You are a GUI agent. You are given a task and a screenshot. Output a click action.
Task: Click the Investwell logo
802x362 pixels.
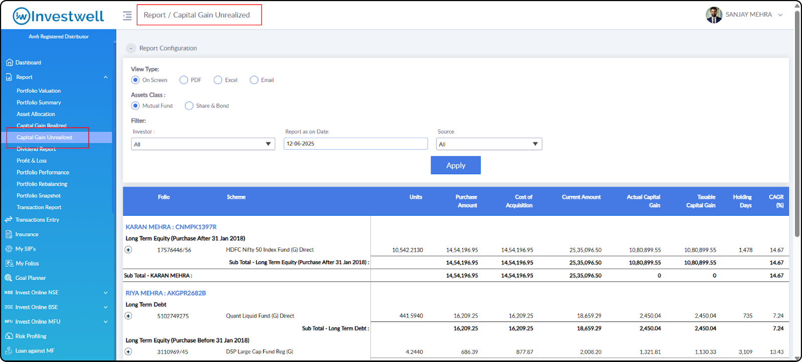[x=58, y=16]
